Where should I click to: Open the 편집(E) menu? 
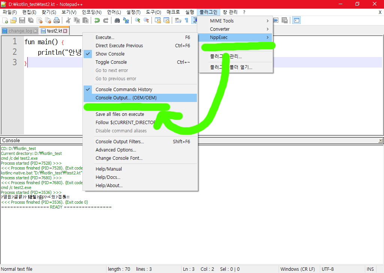(x=29, y=12)
